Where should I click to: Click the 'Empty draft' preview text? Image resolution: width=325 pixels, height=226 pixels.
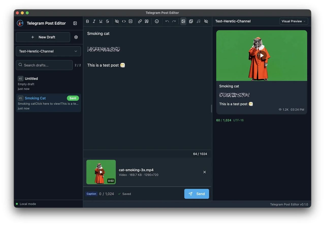click(x=26, y=84)
